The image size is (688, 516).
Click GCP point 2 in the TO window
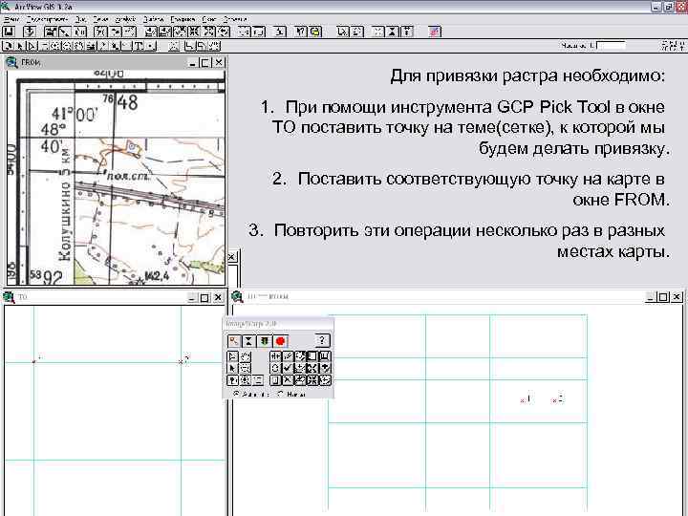pyautogui.click(x=181, y=361)
